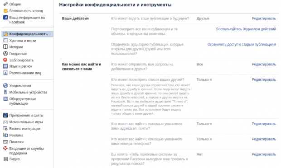Image resolution: width=281 pixels, height=168 pixels.
Task: Open Приложения и сайты settings
Action: (26, 115)
